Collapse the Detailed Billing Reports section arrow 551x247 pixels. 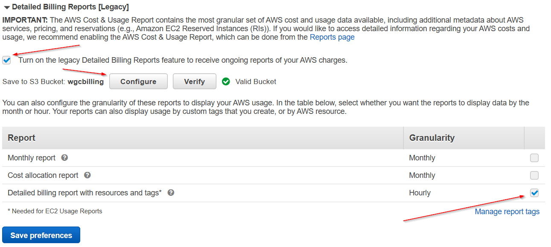click(7, 7)
